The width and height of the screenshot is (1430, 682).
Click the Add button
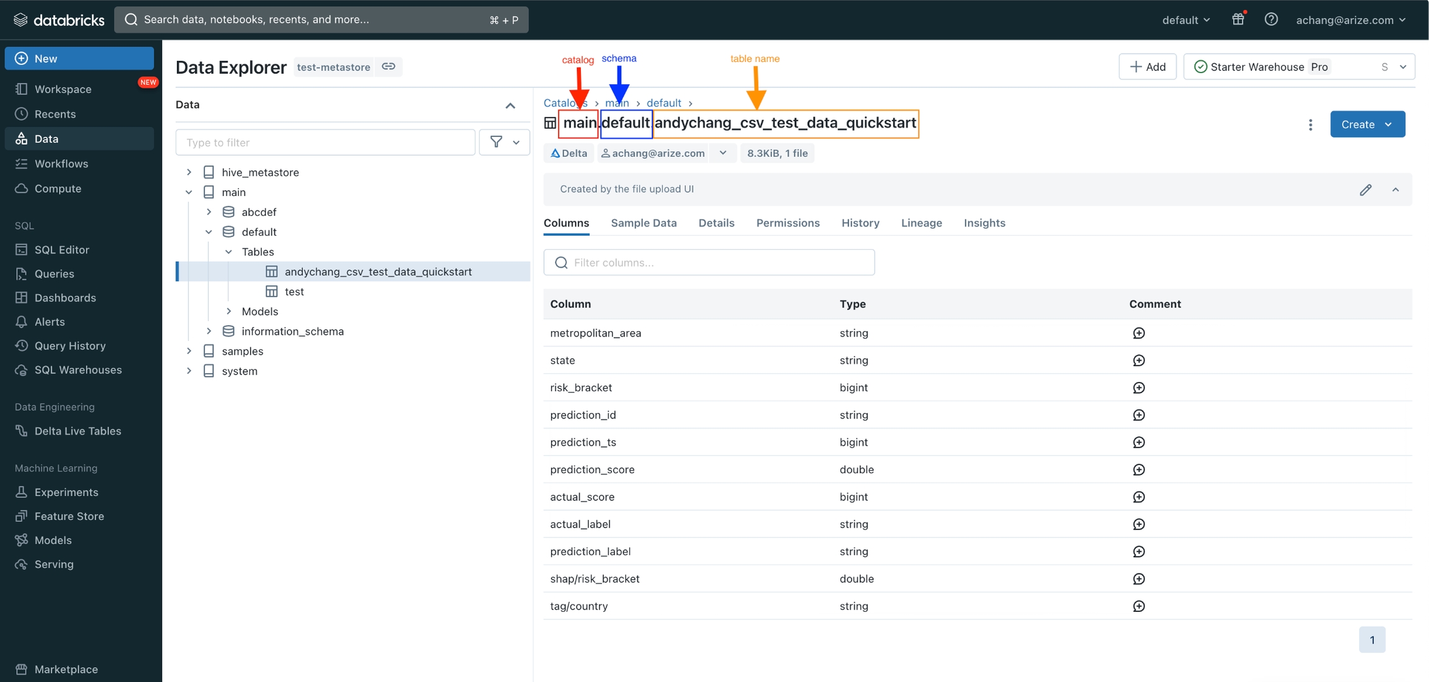coord(1147,67)
